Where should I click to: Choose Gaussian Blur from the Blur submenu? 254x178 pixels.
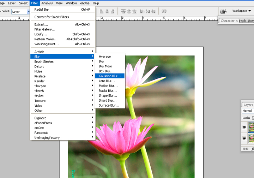109,76
